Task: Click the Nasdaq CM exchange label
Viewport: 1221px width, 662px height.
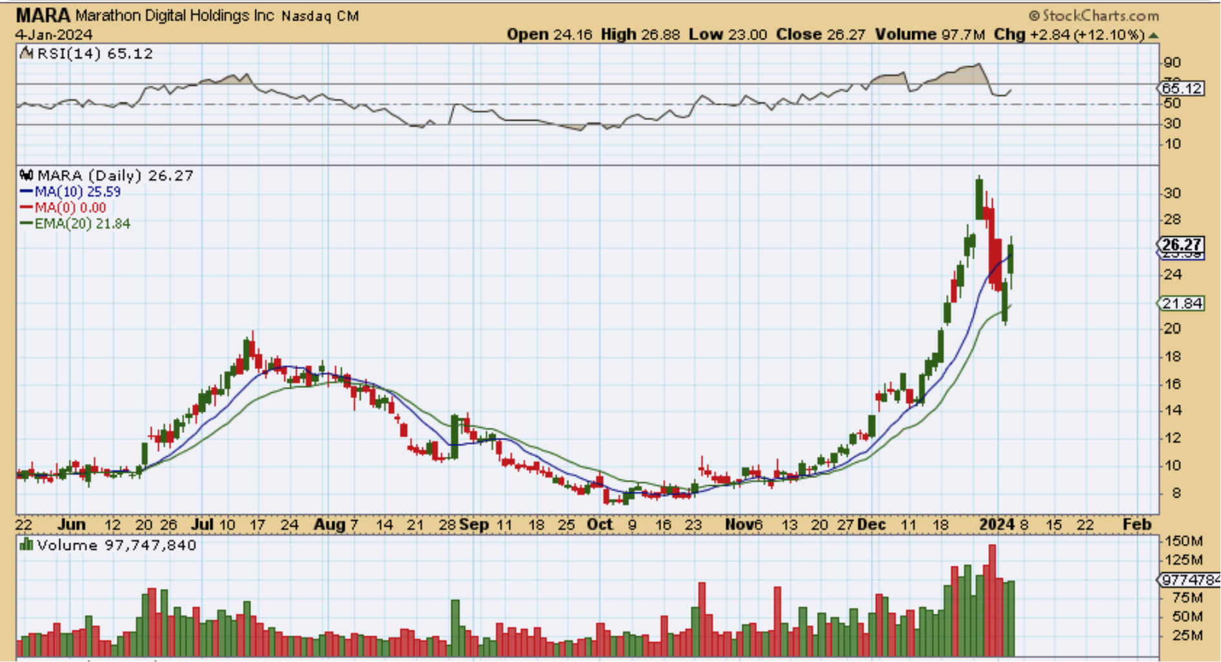Action: click(x=320, y=16)
